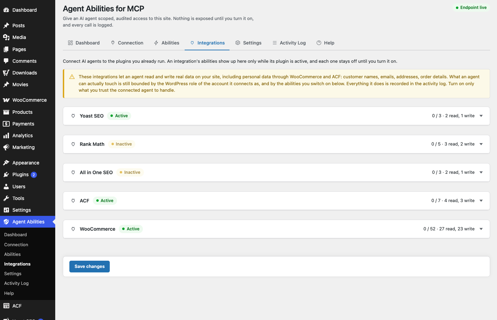
Task: Click the plug icon beside WooCommerce integration
Action: (x=73, y=229)
